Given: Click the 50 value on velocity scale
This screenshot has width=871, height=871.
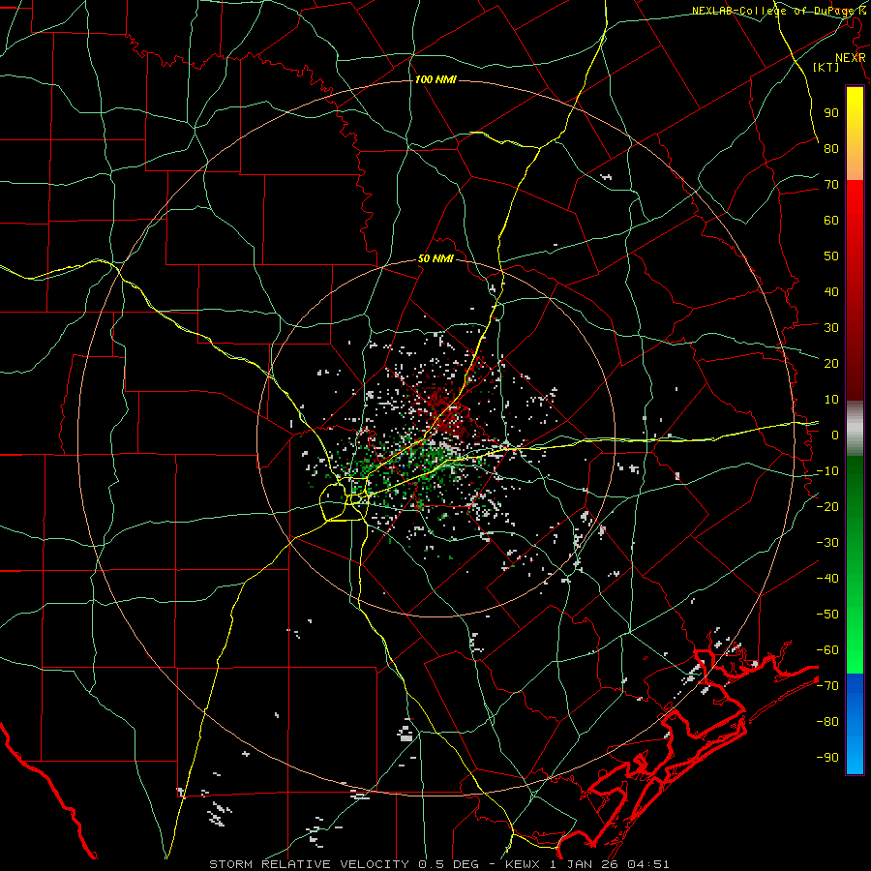Looking at the screenshot, I should pyautogui.click(x=831, y=256).
